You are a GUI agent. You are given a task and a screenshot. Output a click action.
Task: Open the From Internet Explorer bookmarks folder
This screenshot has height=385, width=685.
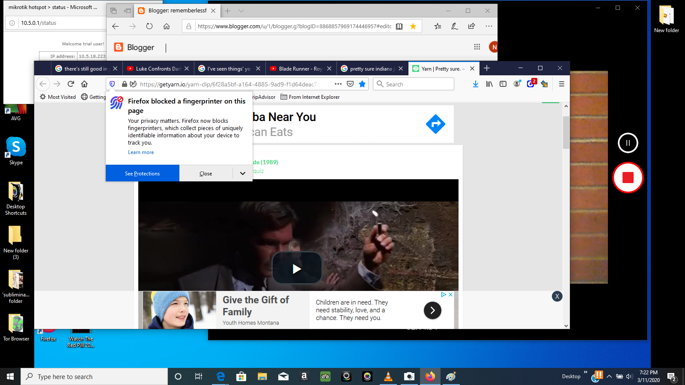[310, 97]
